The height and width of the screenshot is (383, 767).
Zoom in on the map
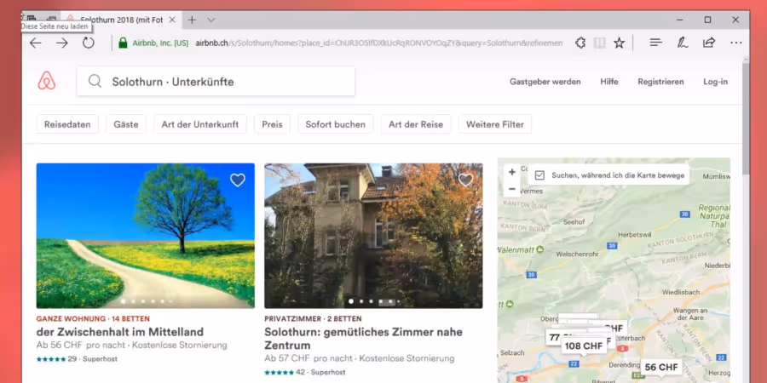(x=512, y=172)
